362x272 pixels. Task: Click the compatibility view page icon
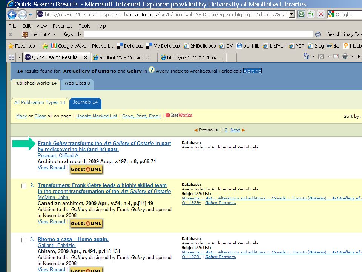(x=301, y=14)
